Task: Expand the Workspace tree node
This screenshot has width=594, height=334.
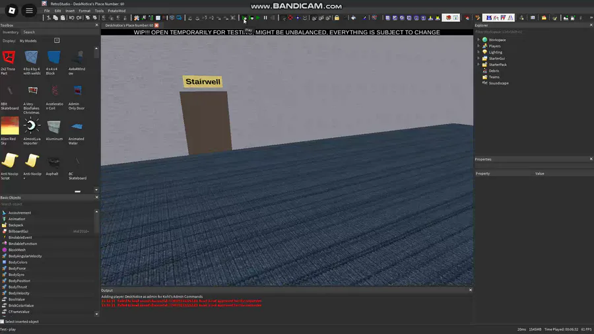Action: 478,40
